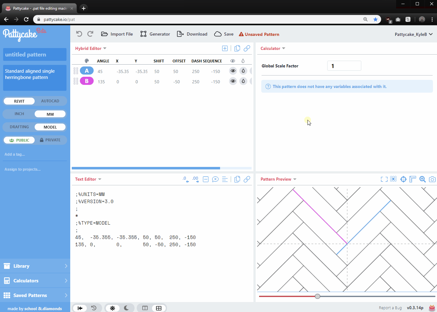Copy the Text Editor contents
Image resolution: width=437 pixels, height=312 pixels.
(237, 179)
